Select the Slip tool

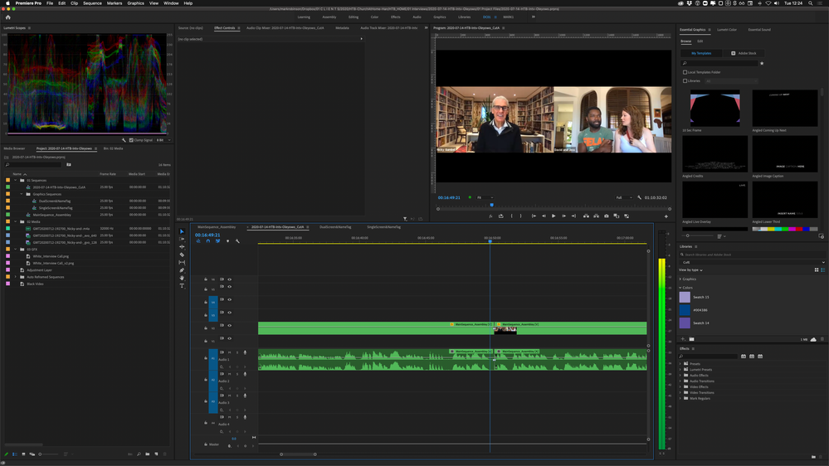[x=182, y=263]
